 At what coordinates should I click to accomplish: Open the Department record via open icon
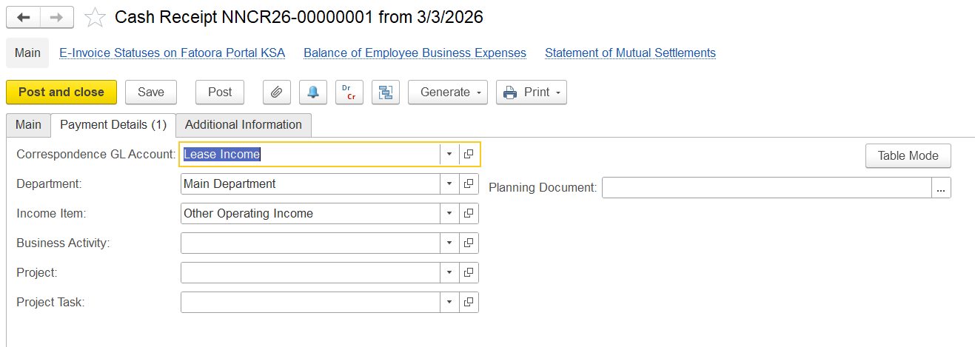coord(469,183)
